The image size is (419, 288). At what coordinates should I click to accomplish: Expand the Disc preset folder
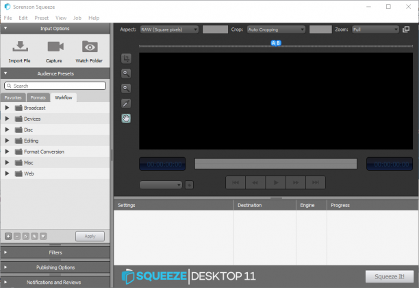pyautogui.click(x=8, y=130)
